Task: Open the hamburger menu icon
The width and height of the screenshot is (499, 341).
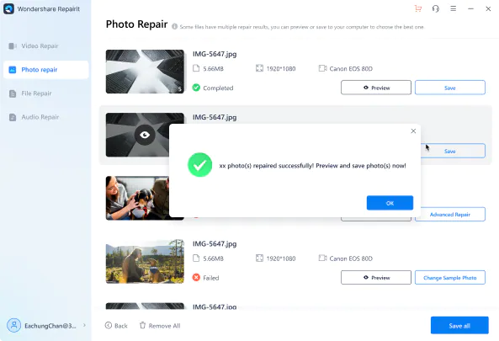Action: (x=454, y=8)
